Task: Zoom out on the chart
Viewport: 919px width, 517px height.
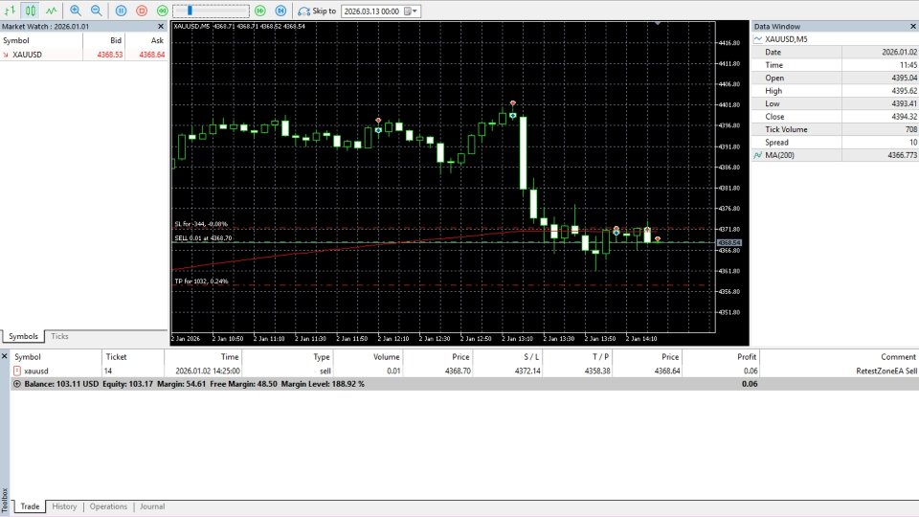Action: [96, 11]
